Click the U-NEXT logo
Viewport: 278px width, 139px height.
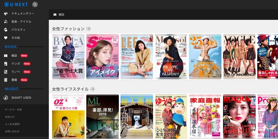[16, 4]
